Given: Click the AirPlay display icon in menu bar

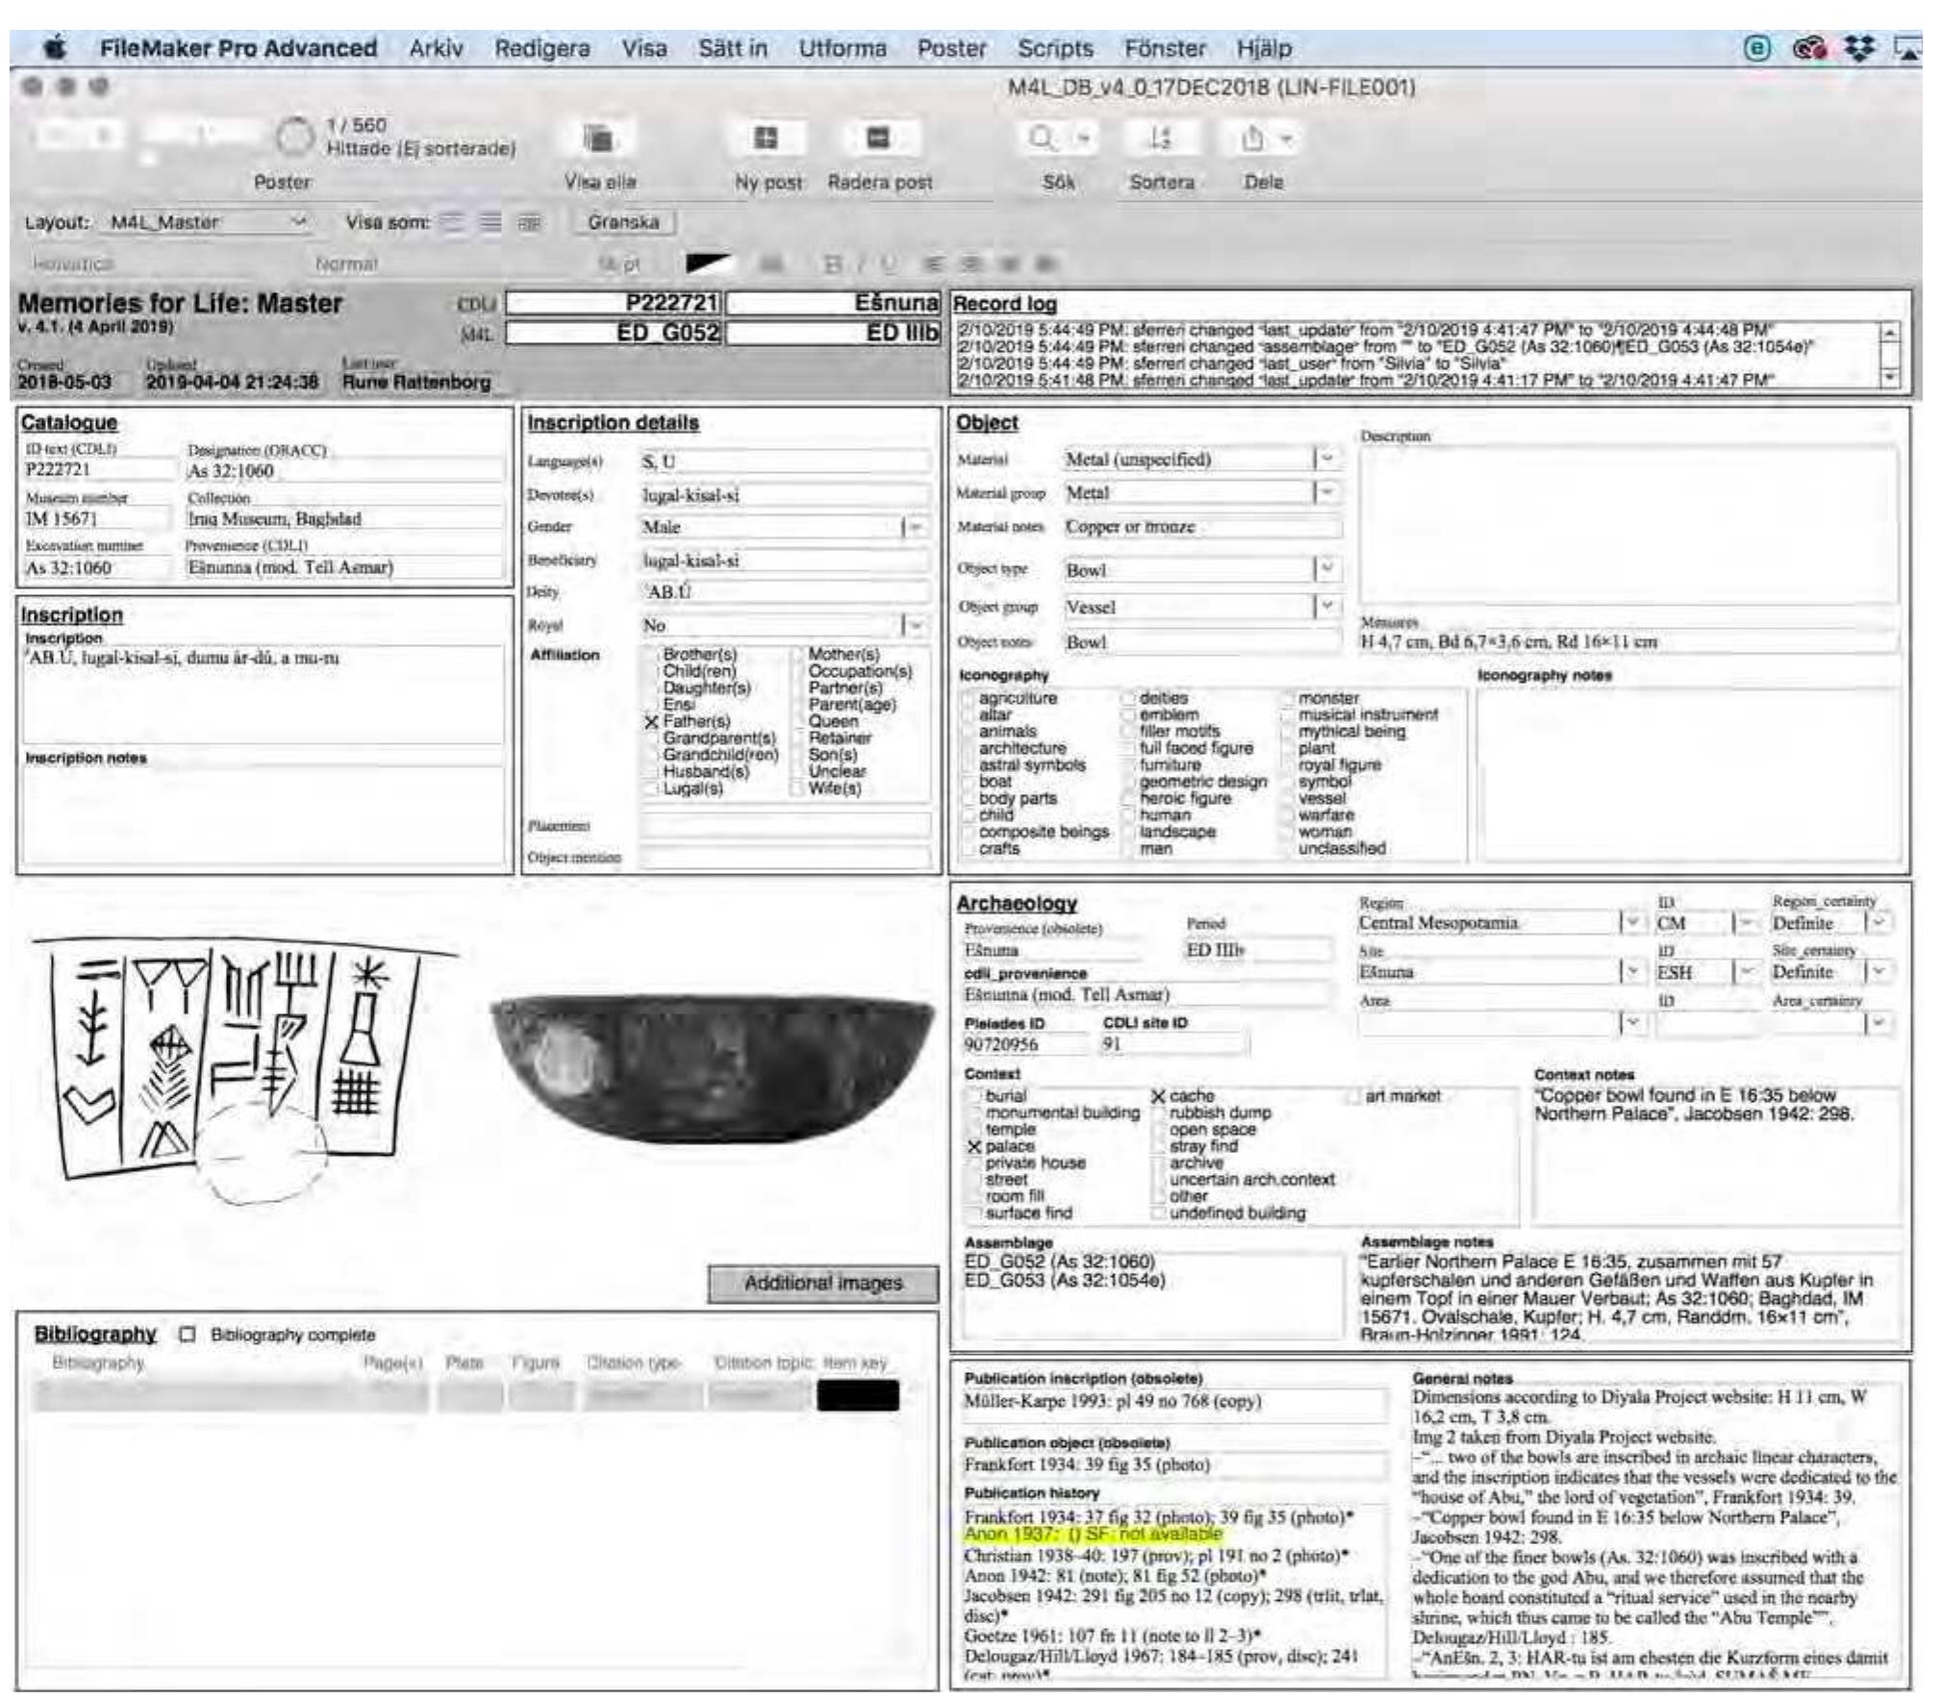Looking at the screenshot, I should (x=1907, y=48).
